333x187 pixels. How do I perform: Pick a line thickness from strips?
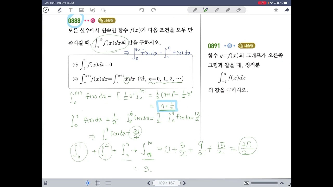pos(264,183)
